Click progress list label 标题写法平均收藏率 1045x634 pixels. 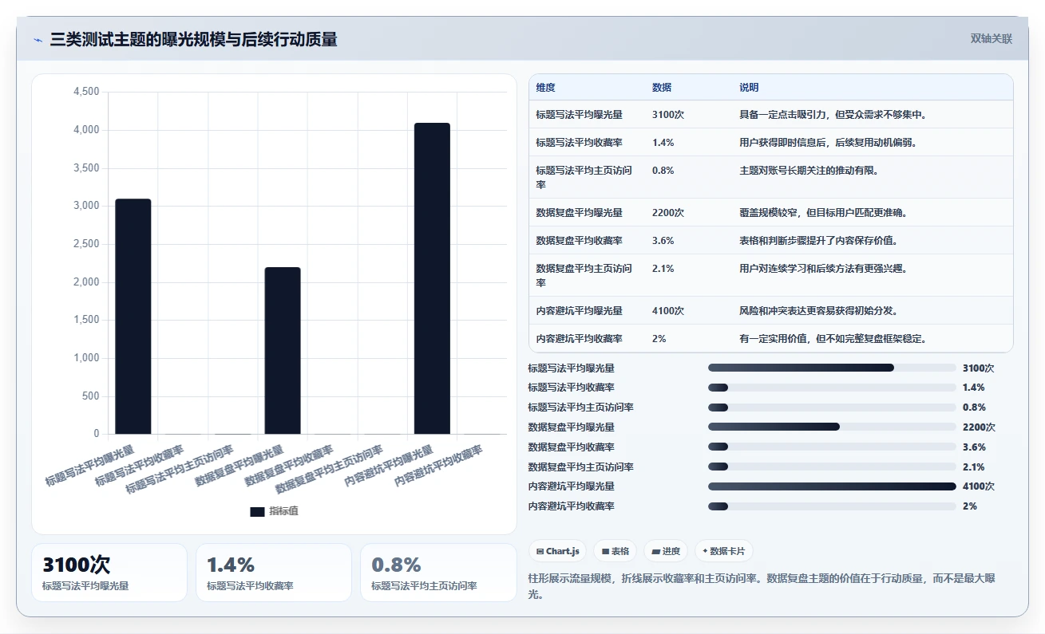(572, 388)
